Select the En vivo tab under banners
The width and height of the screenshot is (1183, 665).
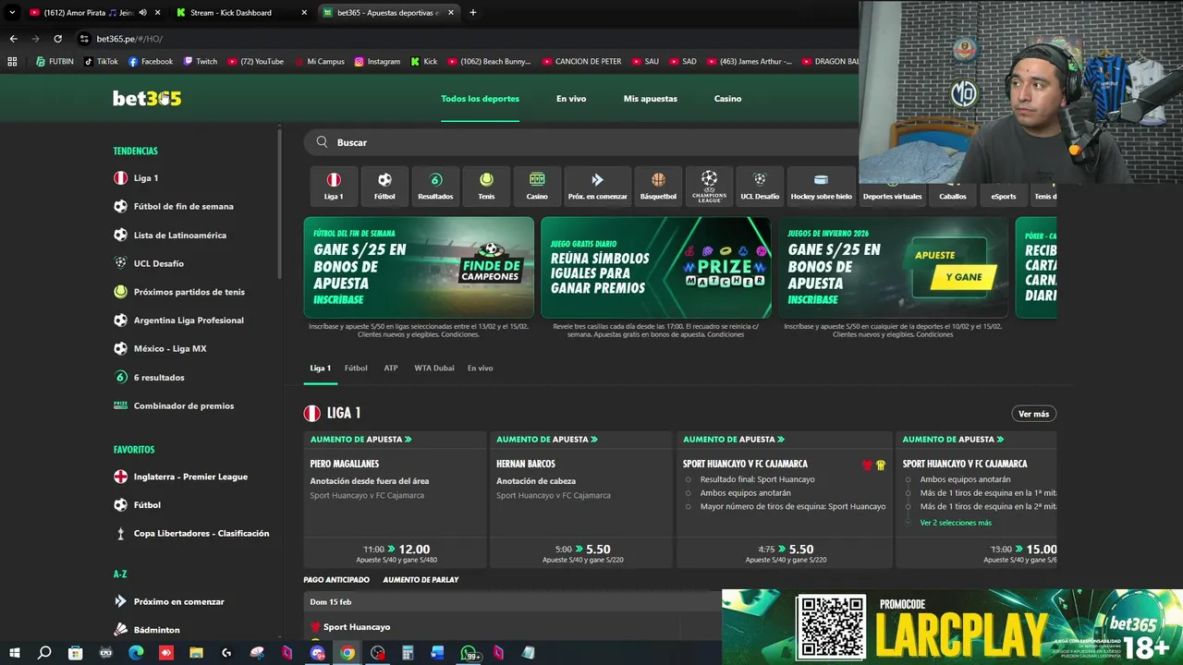480,368
